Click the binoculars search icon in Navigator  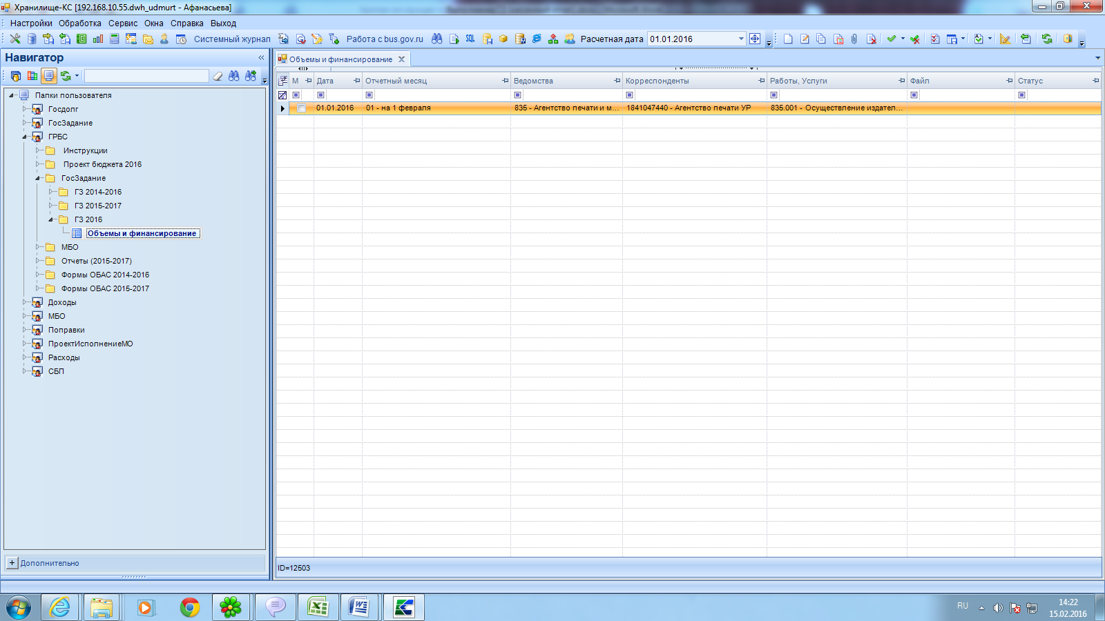(x=234, y=76)
